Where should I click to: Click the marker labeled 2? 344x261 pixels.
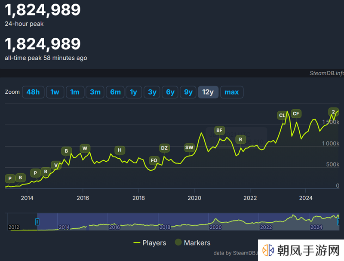pos(333,112)
